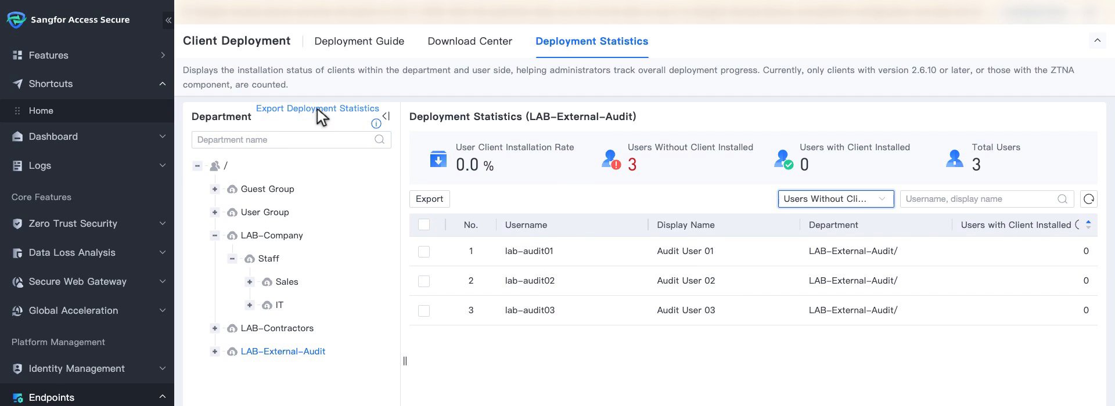Screen dimensions: 1115x406
Task: Check the box for lab-audit02 row
Action: [424, 281]
